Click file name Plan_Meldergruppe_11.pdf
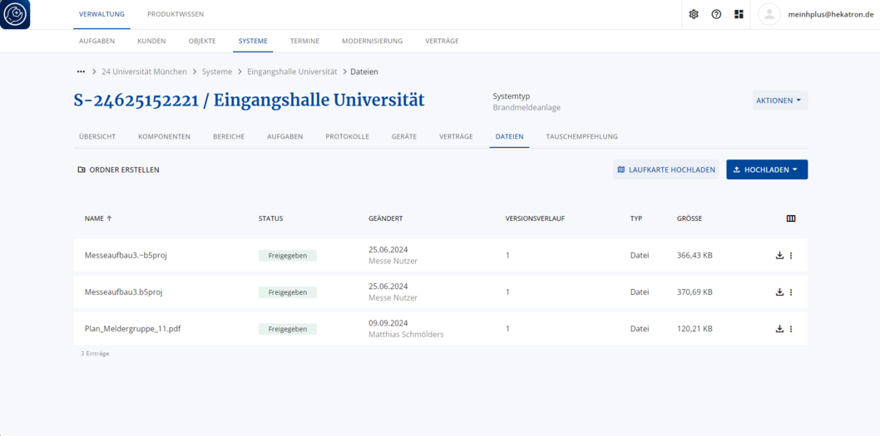 (132, 329)
